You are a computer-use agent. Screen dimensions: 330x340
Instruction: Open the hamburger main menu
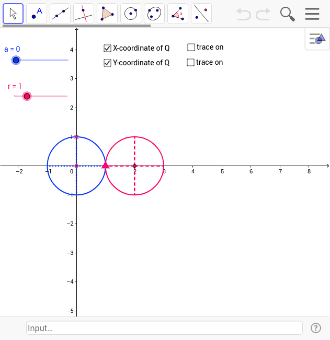click(x=312, y=14)
